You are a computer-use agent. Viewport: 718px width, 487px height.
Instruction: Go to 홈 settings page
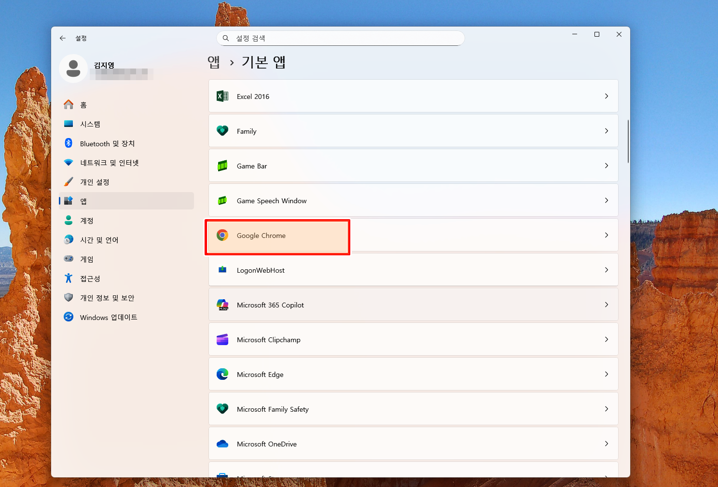(126, 105)
